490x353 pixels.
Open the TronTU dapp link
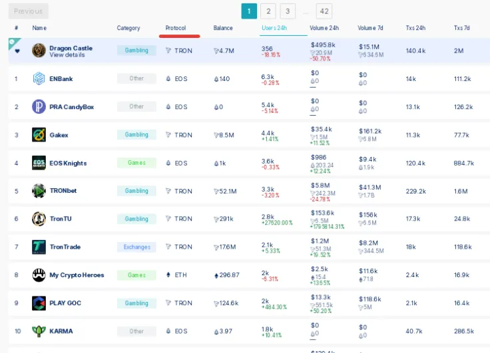(x=61, y=219)
